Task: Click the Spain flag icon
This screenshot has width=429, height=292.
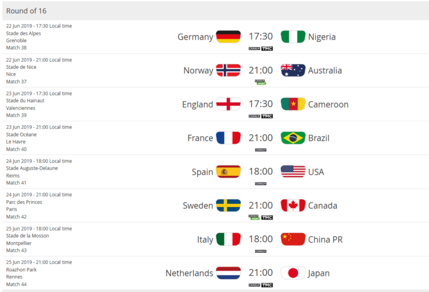Action: click(x=228, y=172)
